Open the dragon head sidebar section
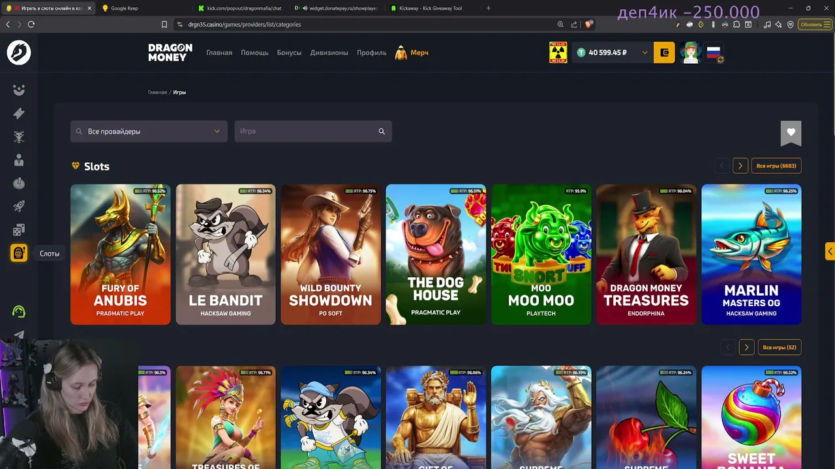835x469 pixels. [19, 137]
